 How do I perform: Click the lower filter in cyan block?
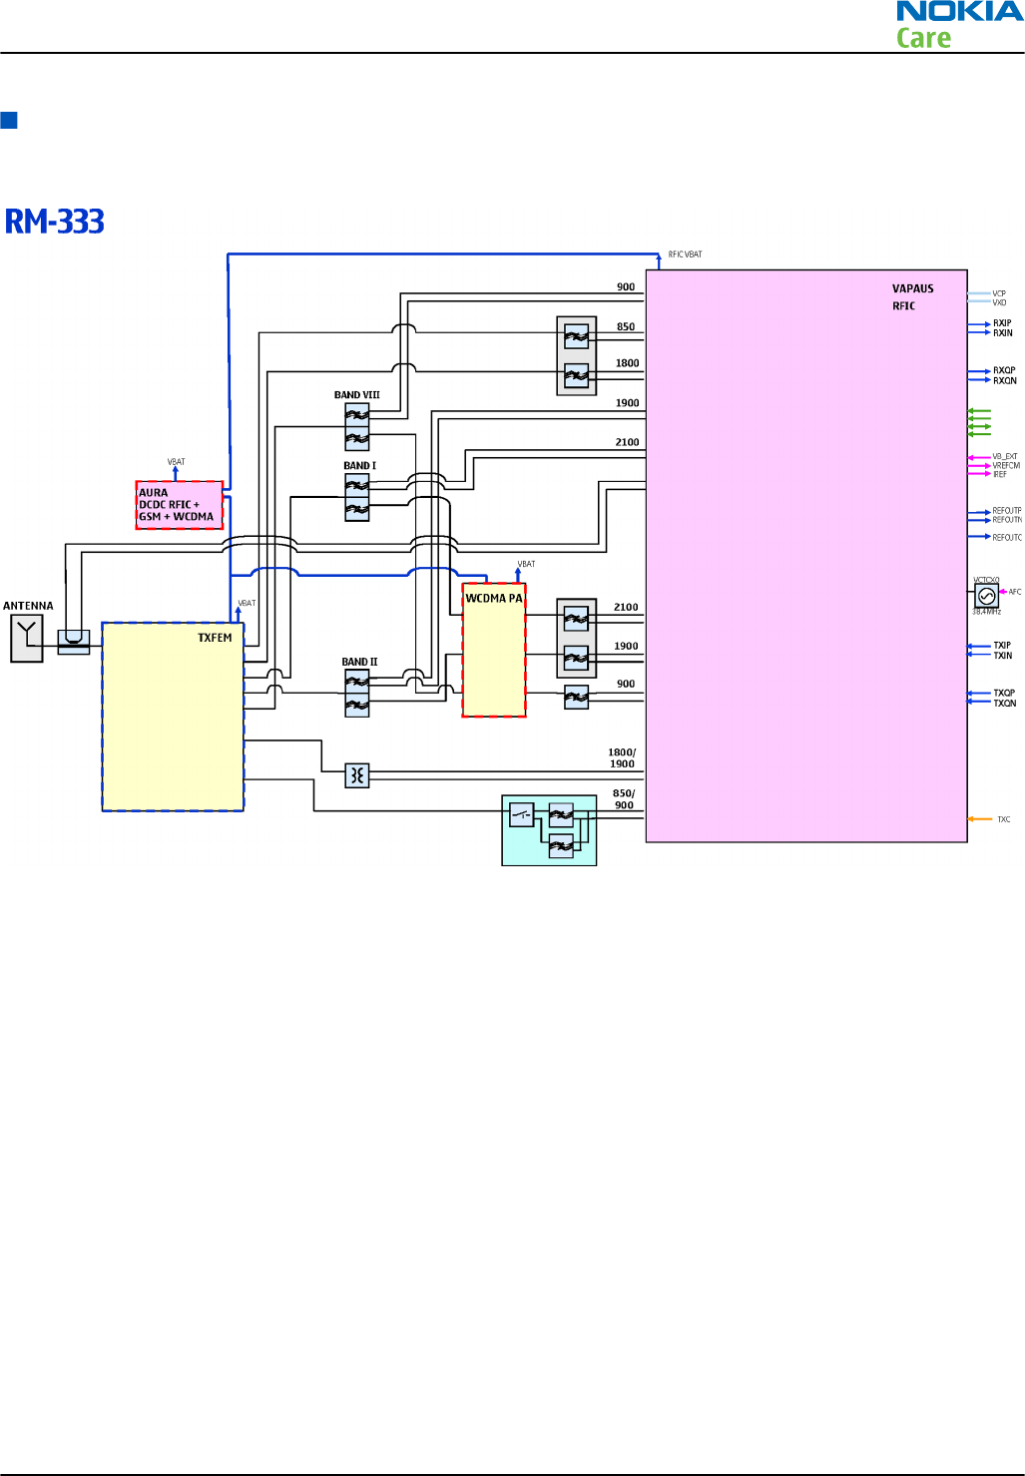pyautogui.click(x=561, y=846)
